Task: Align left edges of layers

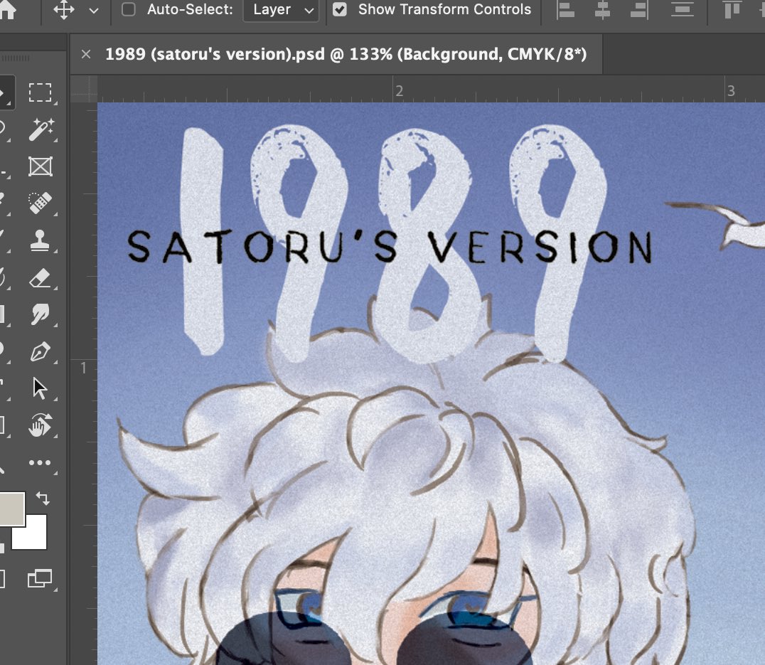Action: coord(565,10)
